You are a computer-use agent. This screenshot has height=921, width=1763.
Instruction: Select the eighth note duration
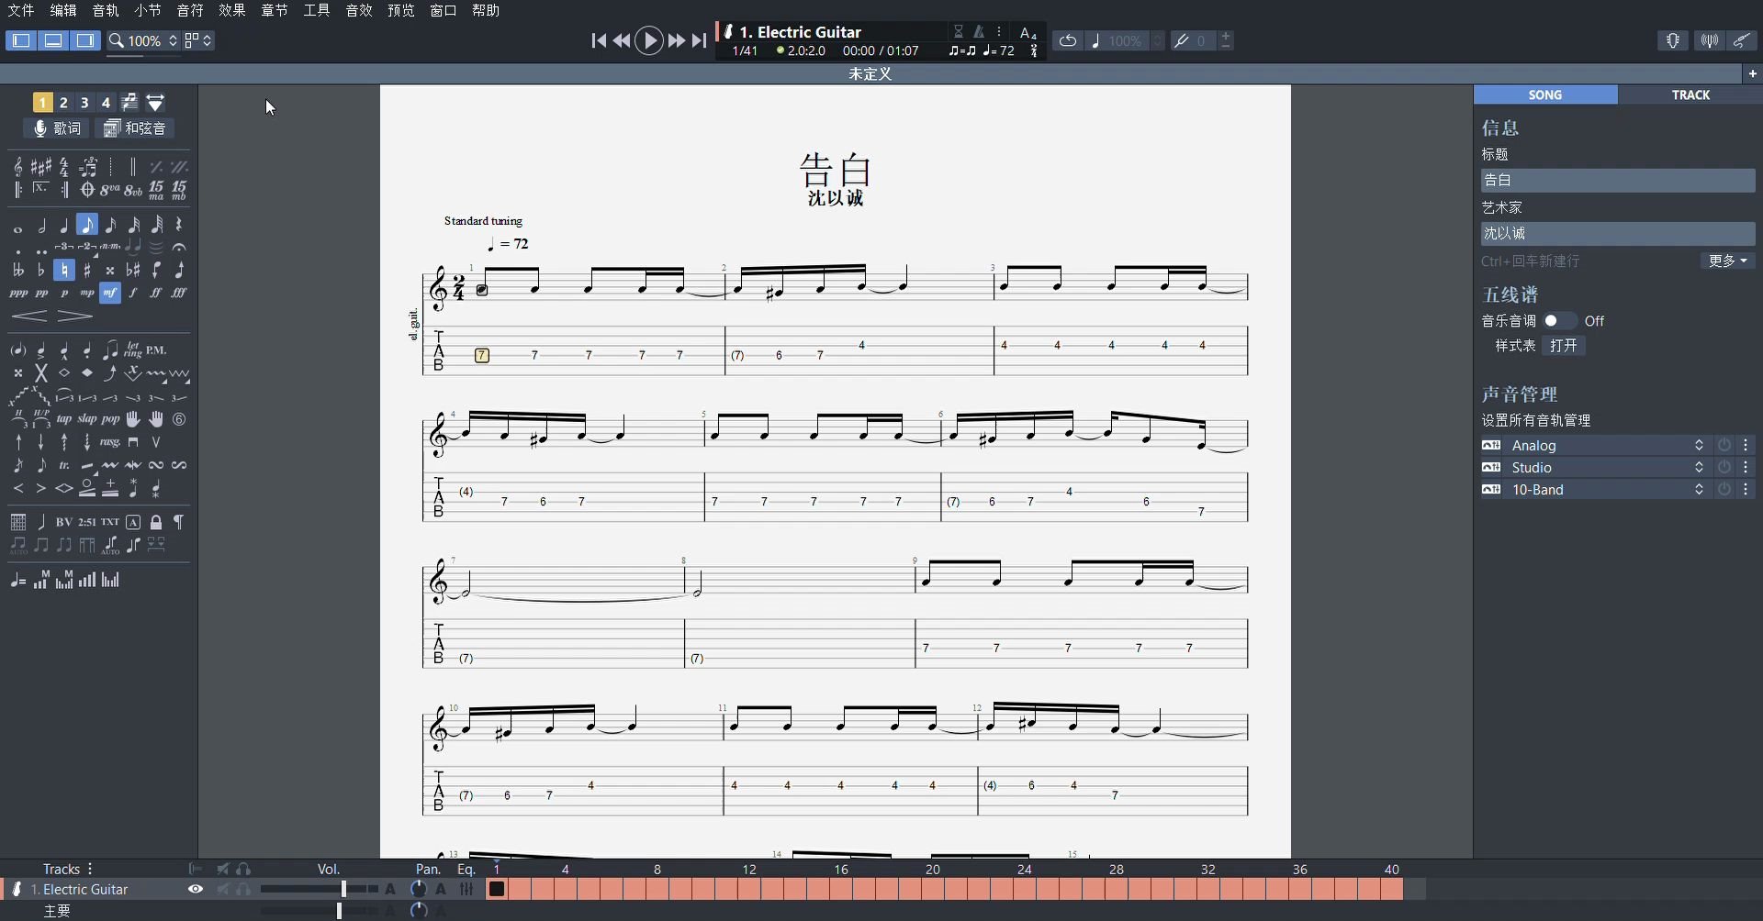coord(87,225)
